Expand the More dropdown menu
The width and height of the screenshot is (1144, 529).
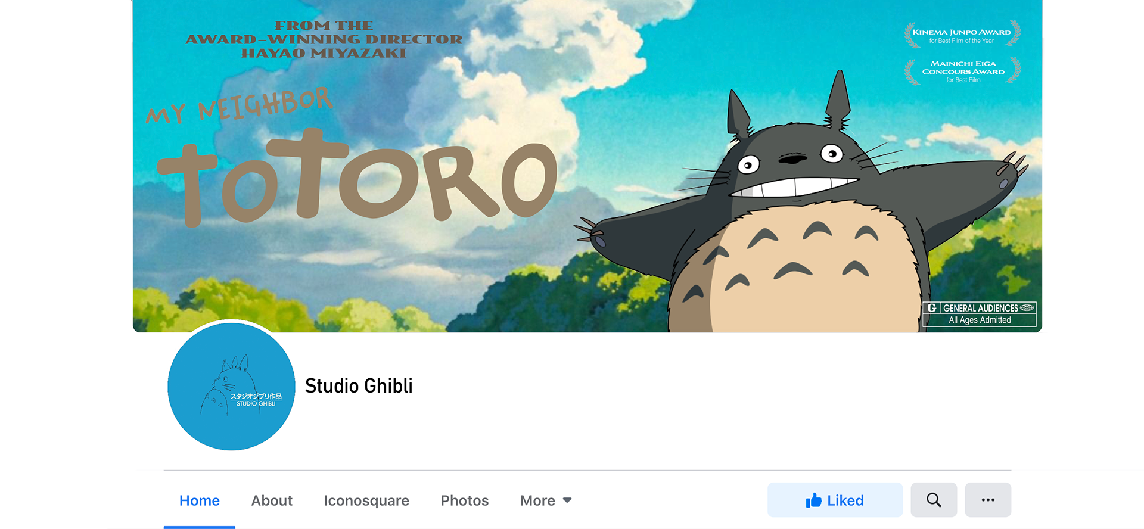pyautogui.click(x=546, y=500)
